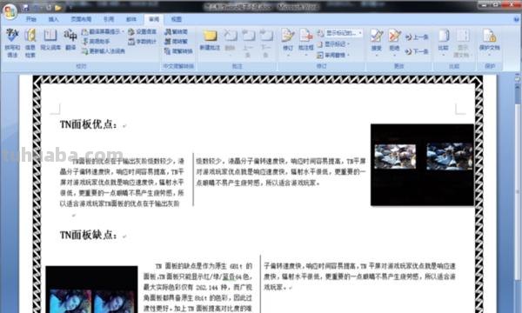This screenshot has width=522, height=313.
Task: Click English Assistant (英语助手) button
Action: pos(97,42)
